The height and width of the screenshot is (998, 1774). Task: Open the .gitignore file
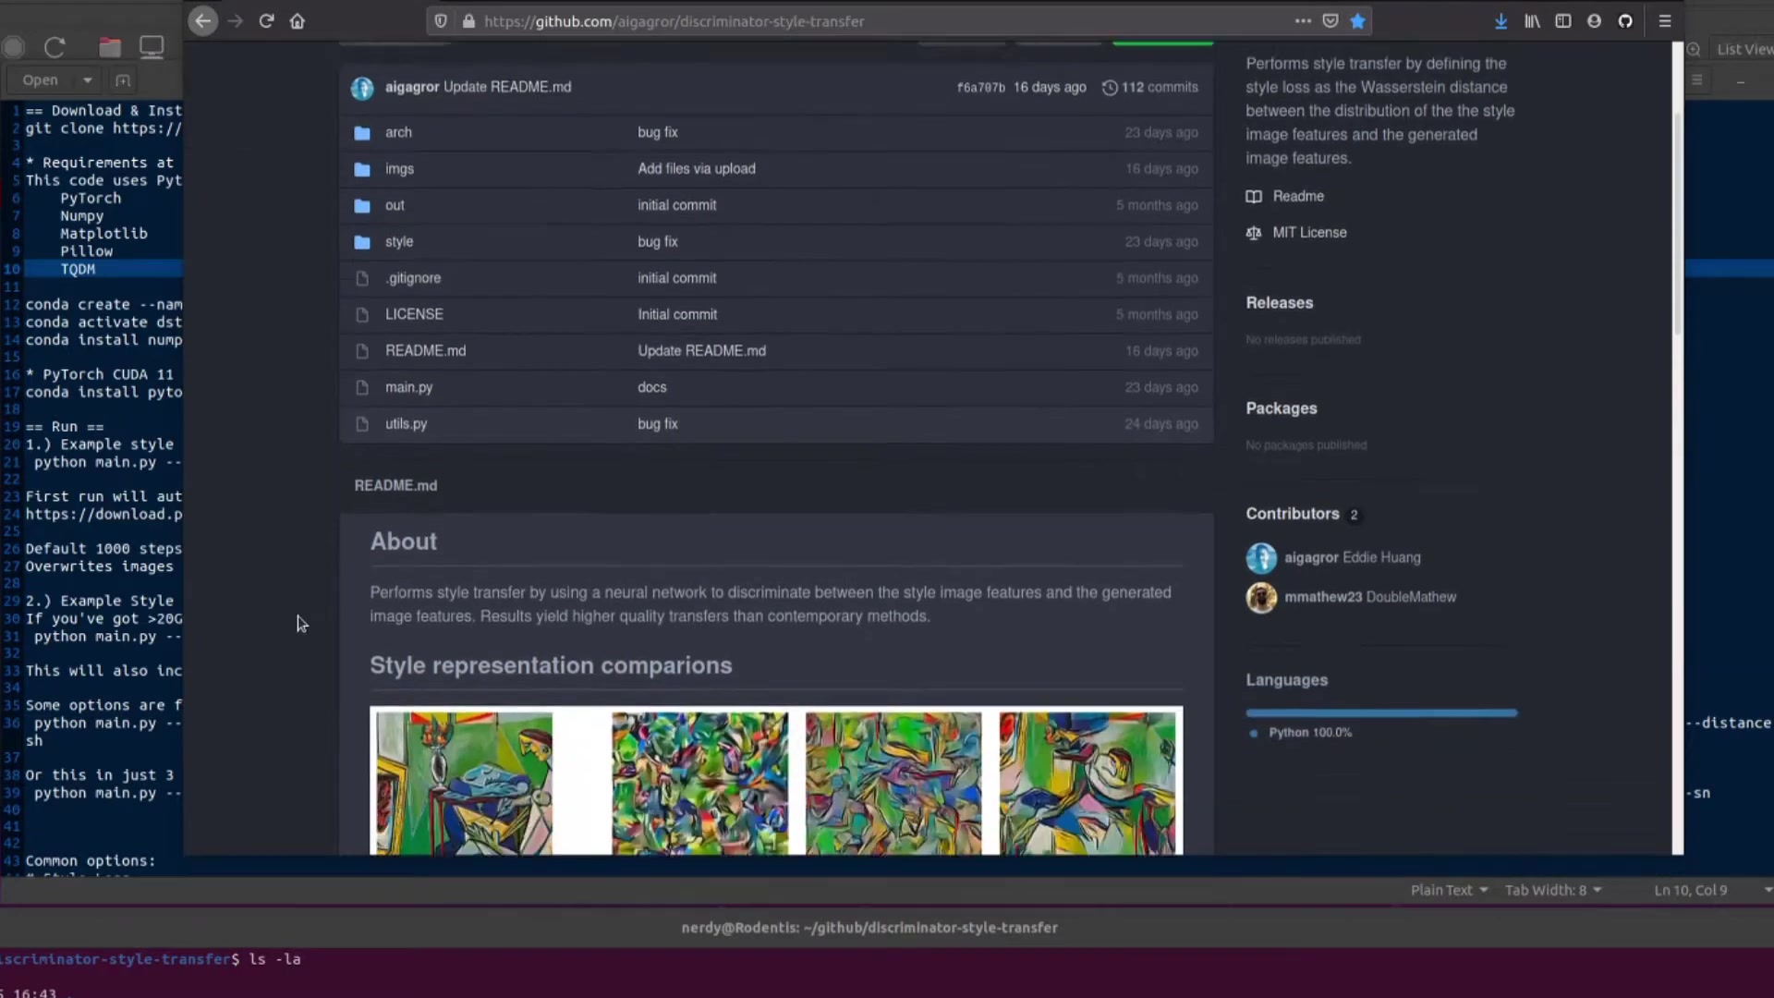coord(413,278)
